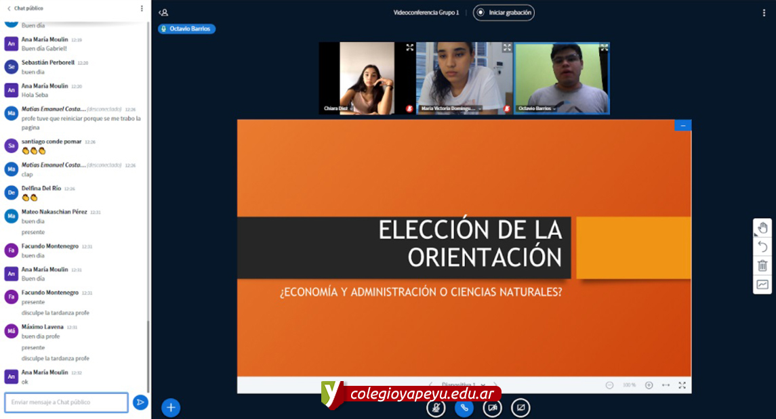Toggle screen sharing
This screenshot has width=776, height=419.
(x=520, y=408)
